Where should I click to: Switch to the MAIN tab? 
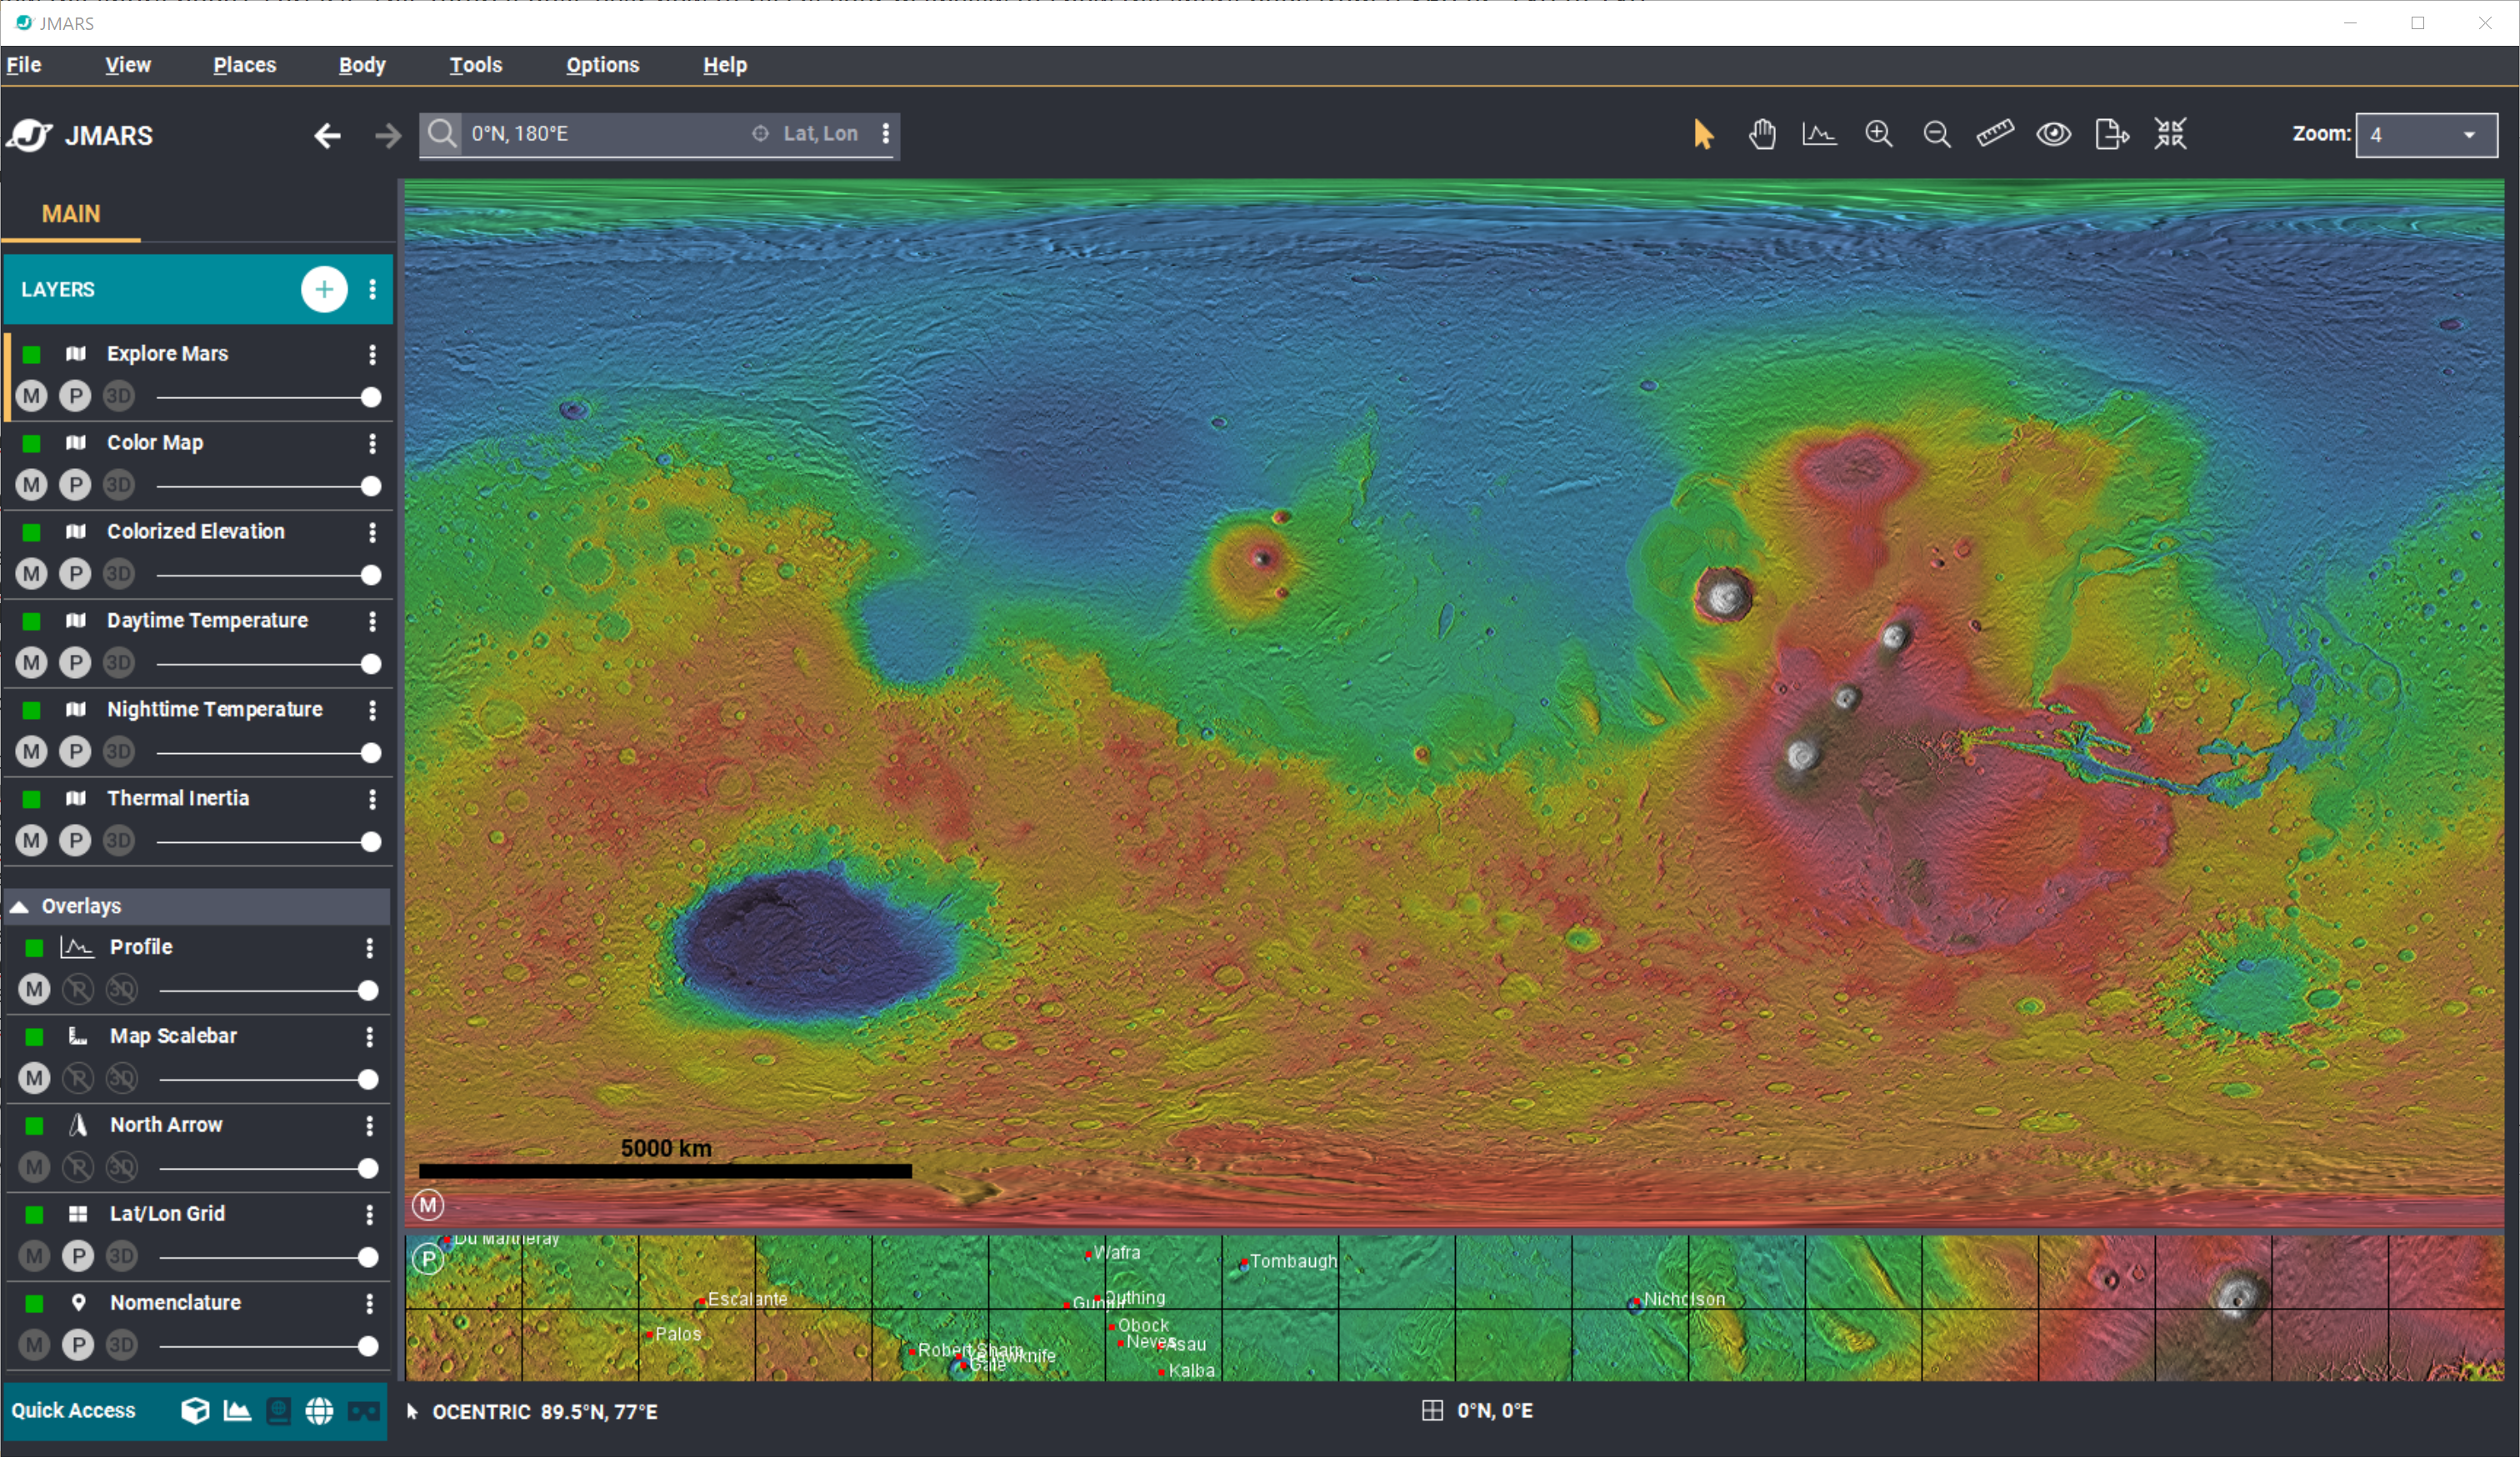tap(71, 214)
